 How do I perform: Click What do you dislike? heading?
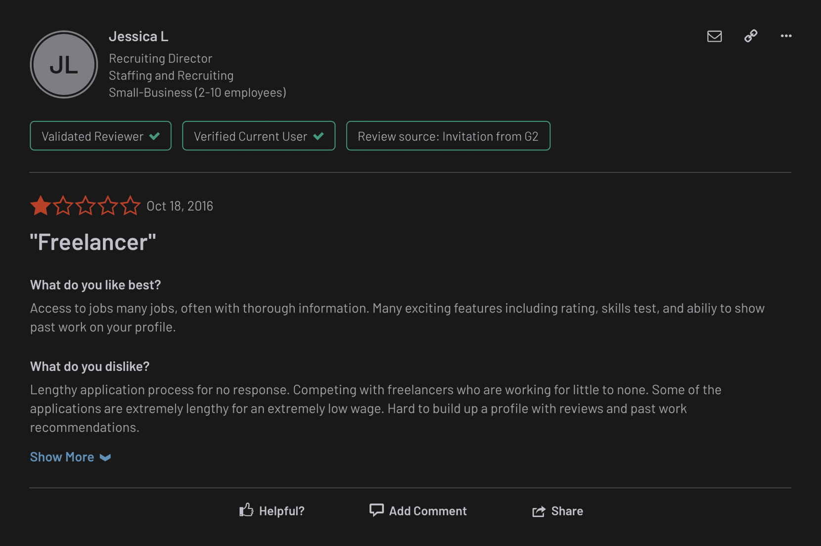[90, 366]
